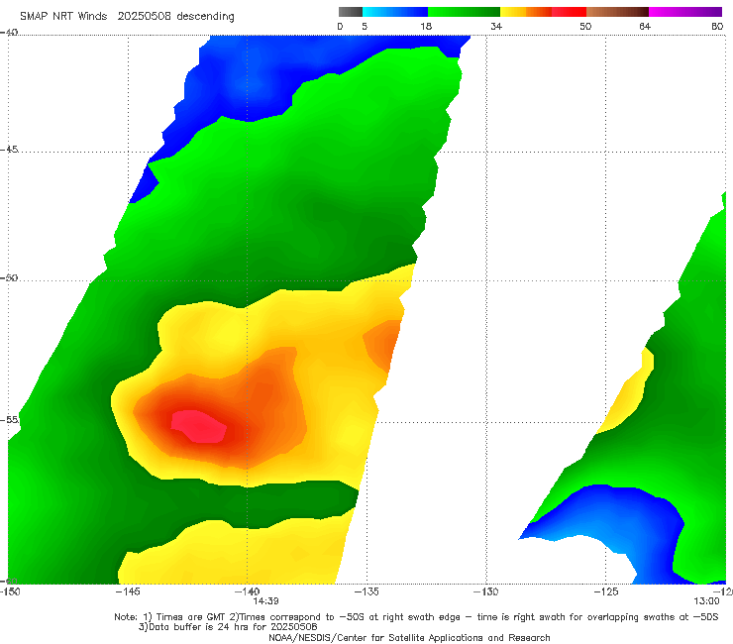
Task: Select the date "20250508" in the title
Action: tap(144, 16)
